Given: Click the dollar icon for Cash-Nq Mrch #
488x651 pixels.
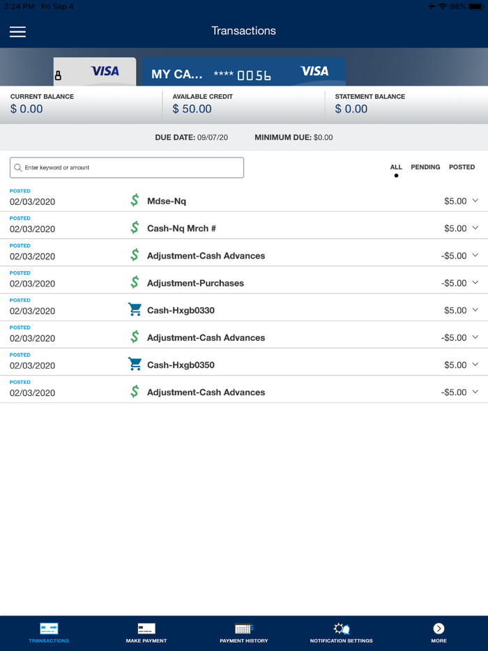Looking at the screenshot, I should [x=135, y=227].
